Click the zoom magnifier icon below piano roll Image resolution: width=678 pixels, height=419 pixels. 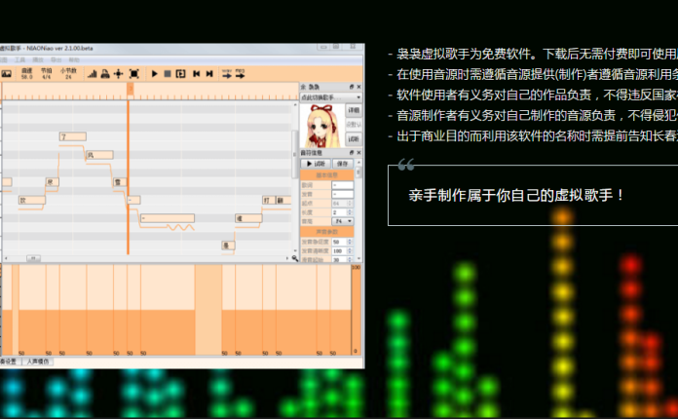pyautogui.click(x=295, y=258)
